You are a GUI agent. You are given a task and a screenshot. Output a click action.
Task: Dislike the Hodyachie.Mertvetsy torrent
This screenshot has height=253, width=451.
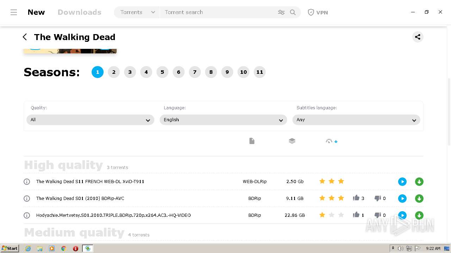tap(378, 215)
